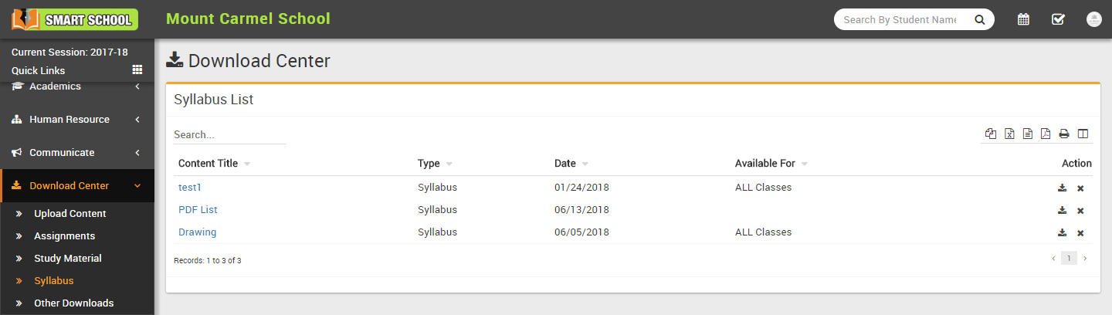This screenshot has height=315, width=1112.
Task: Toggle column visibility for the table
Action: pyautogui.click(x=1083, y=134)
